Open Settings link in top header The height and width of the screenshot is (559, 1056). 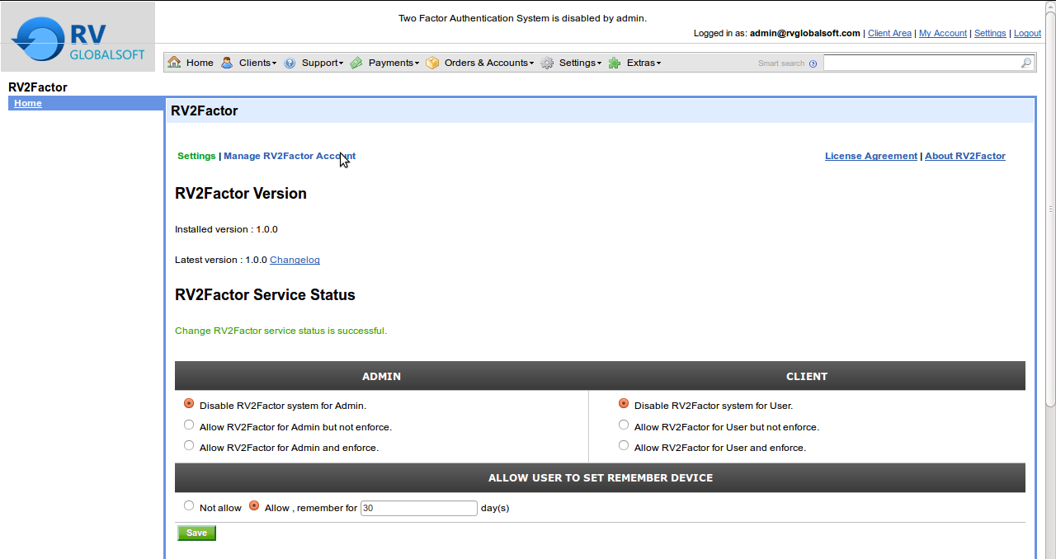coord(990,33)
